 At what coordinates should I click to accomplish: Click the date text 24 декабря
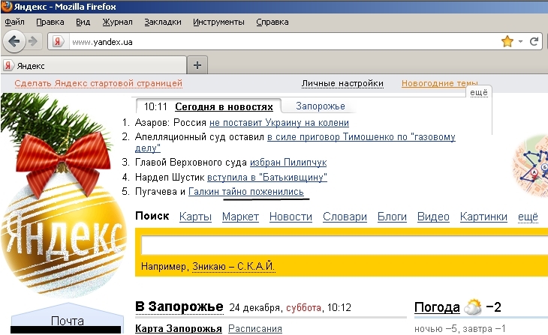pyautogui.click(x=255, y=308)
